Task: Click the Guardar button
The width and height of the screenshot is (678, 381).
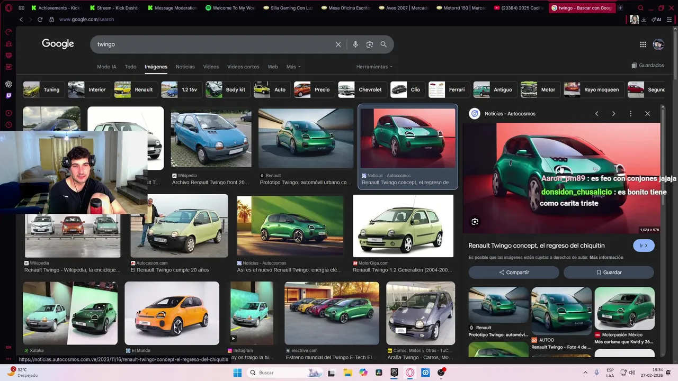Action: coord(609,273)
